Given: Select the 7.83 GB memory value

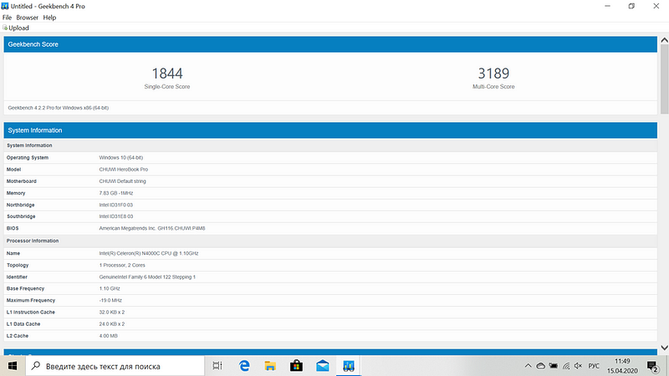Looking at the screenshot, I should pyautogui.click(x=116, y=193).
